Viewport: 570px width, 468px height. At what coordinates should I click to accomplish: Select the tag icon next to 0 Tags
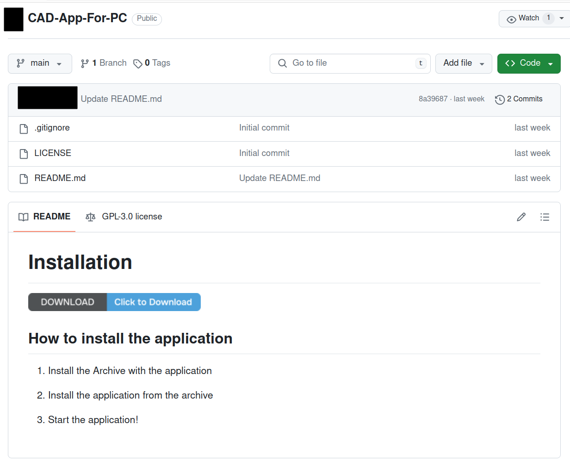137,63
